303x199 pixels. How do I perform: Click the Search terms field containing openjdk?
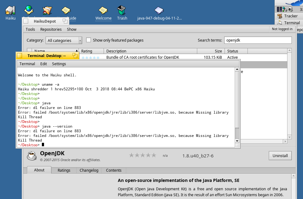click(258, 40)
